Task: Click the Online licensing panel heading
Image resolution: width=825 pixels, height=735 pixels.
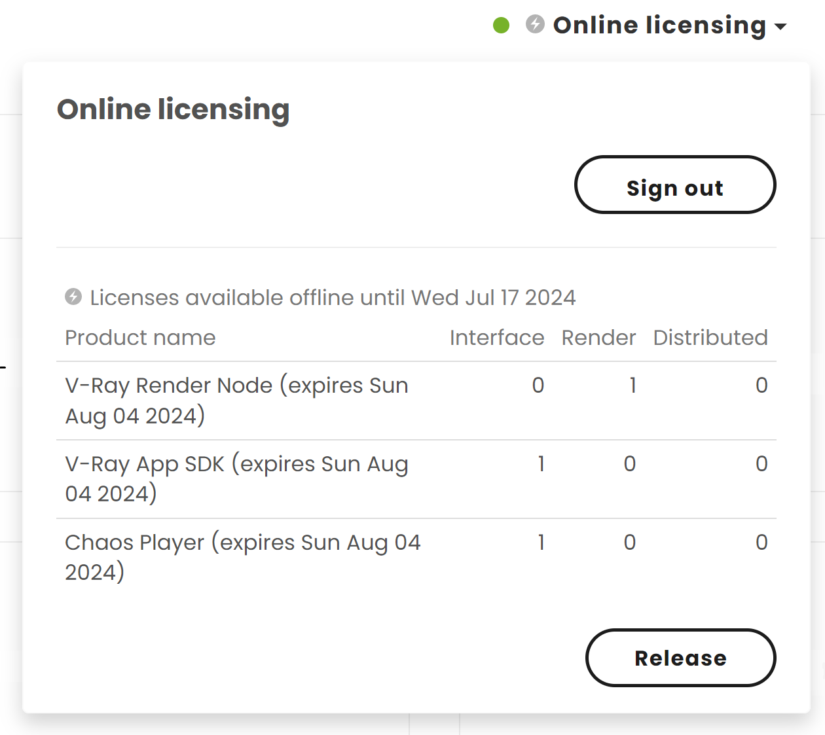Action: click(174, 110)
